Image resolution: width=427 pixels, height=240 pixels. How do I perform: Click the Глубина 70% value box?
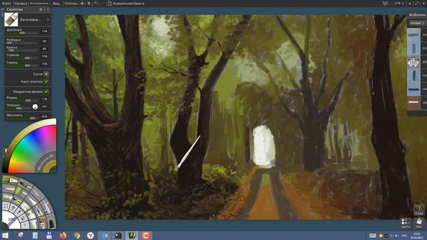pyautogui.click(x=45, y=56)
